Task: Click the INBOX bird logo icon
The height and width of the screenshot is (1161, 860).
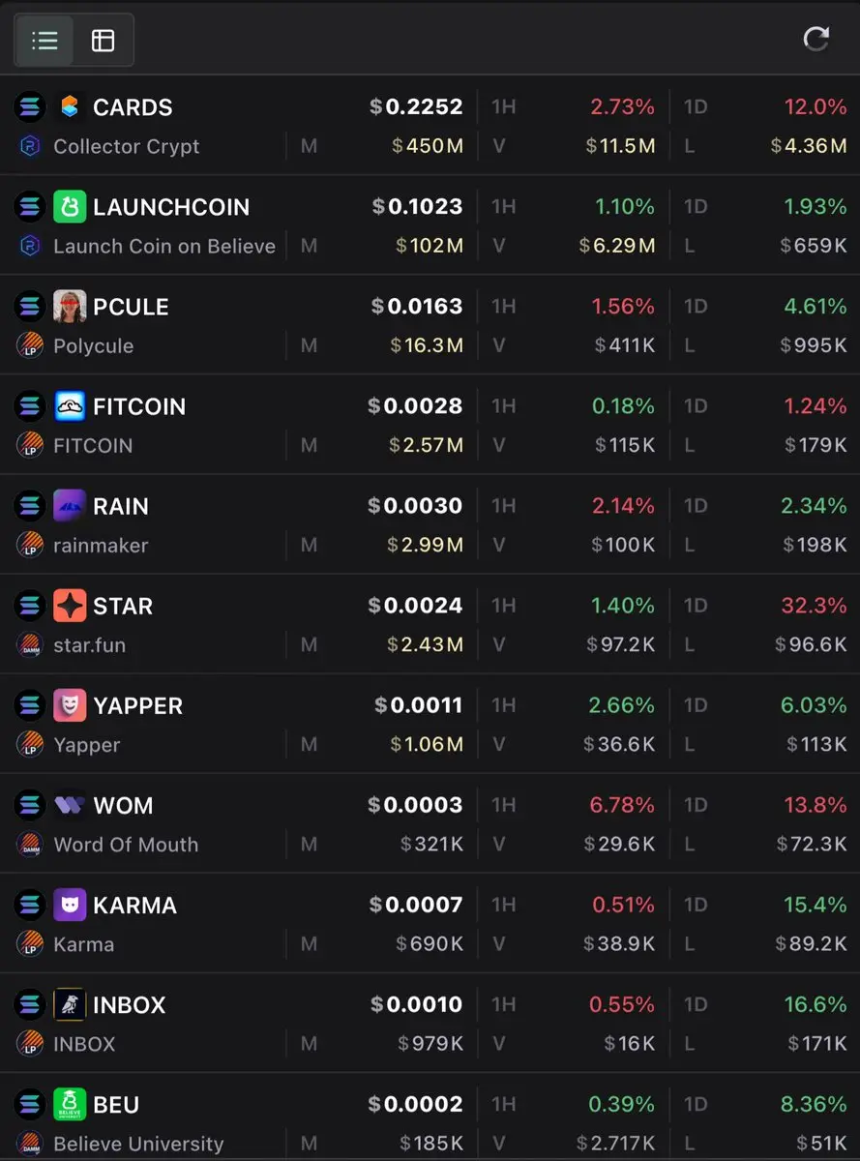Action: tap(70, 1004)
